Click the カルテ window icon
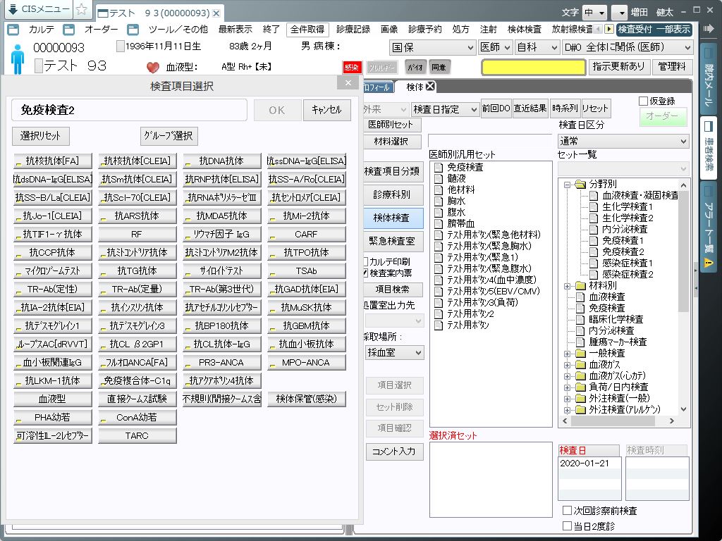The height and width of the screenshot is (541, 722). pyautogui.click(x=13, y=30)
